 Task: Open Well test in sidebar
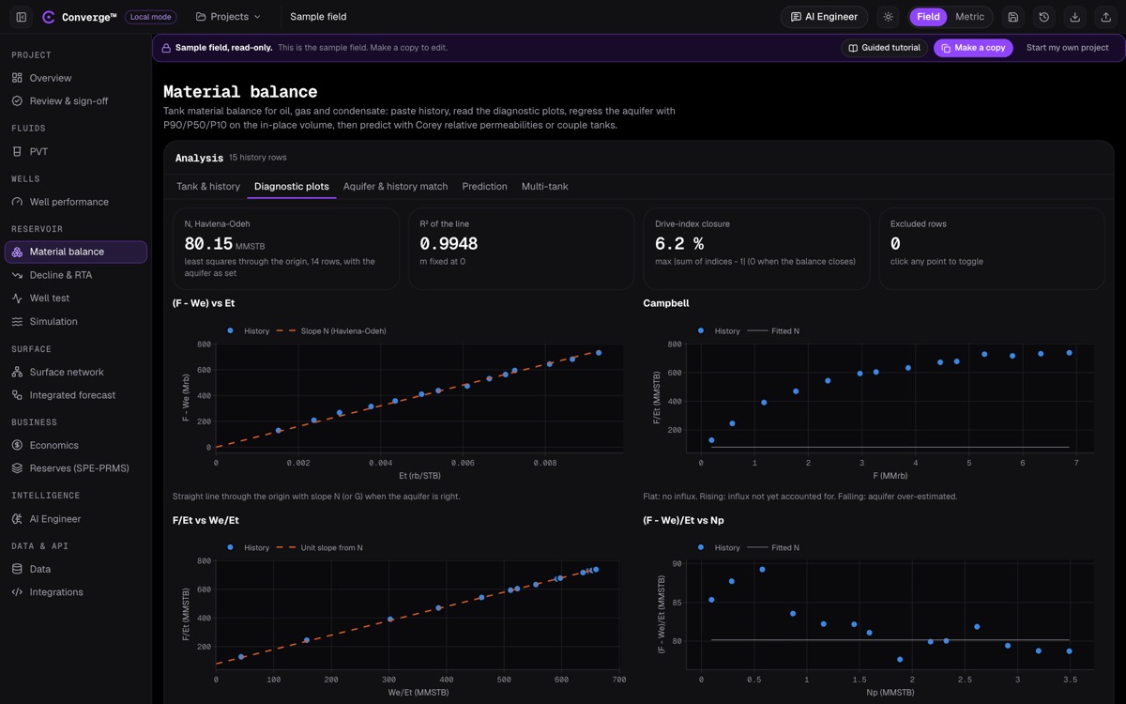tap(76, 298)
